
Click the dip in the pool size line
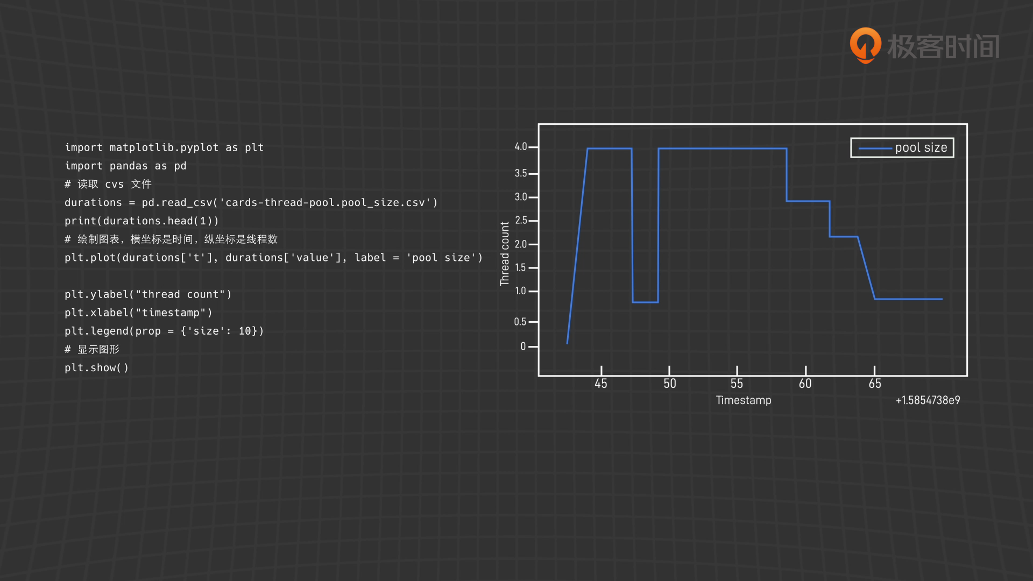(645, 302)
